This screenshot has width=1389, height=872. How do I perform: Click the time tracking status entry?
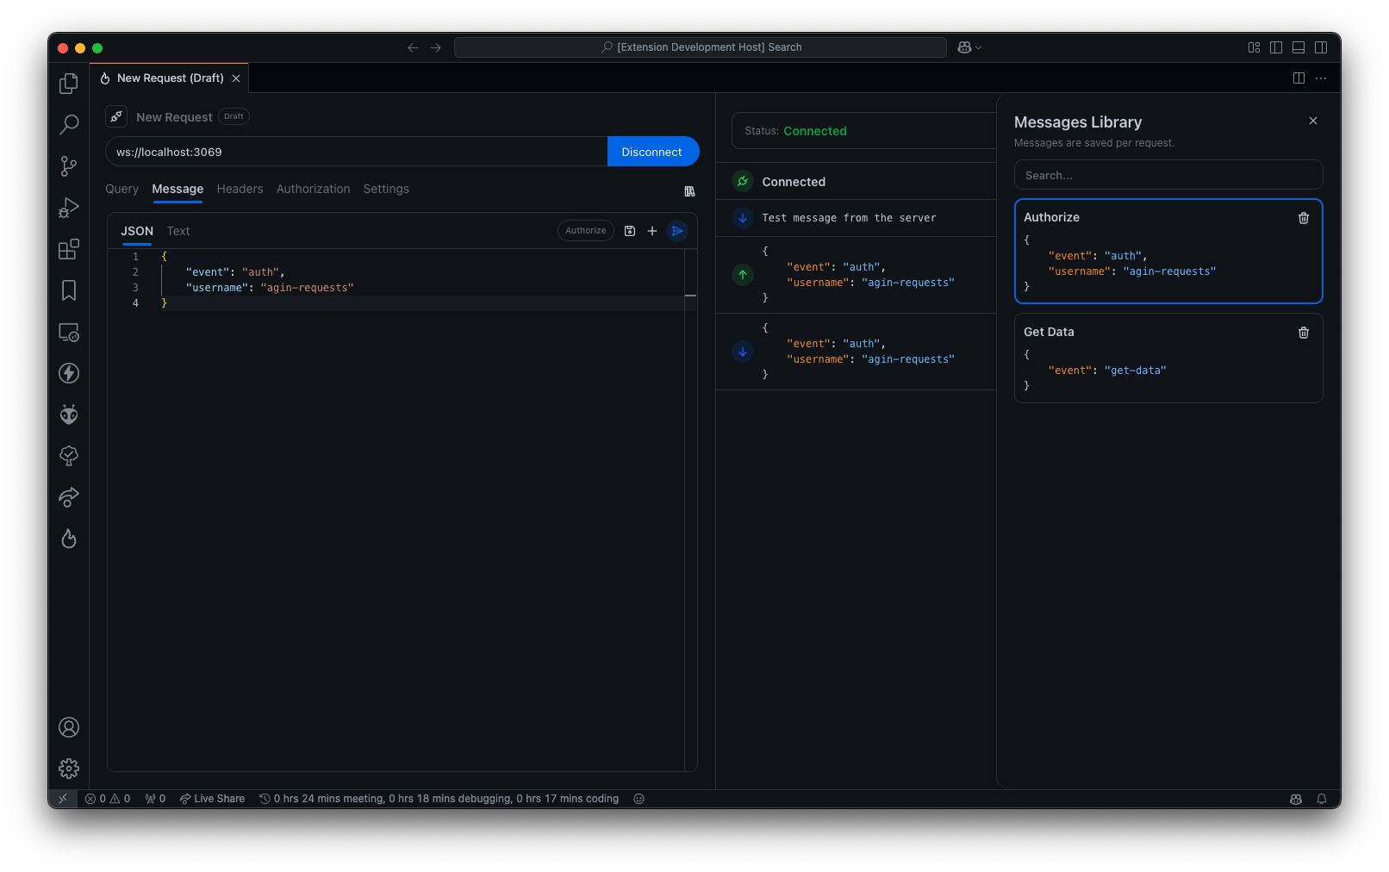point(439,799)
